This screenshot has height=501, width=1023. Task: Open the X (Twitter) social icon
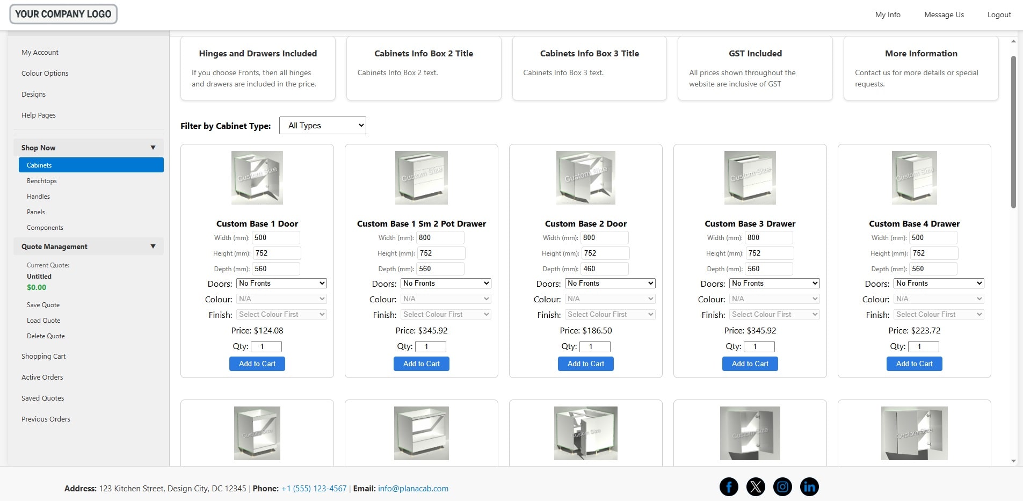(x=756, y=487)
